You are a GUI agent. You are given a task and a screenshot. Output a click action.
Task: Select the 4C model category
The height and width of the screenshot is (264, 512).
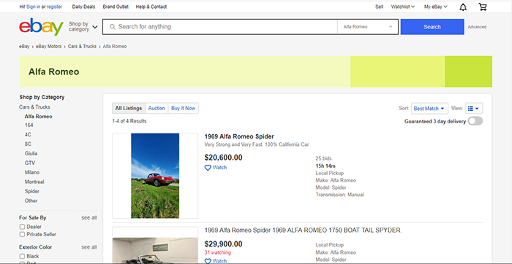28,135
